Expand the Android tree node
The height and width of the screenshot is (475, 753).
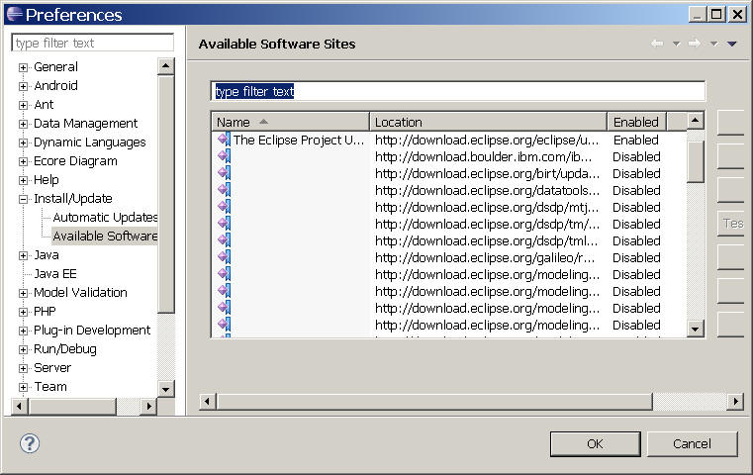(23, 86)
